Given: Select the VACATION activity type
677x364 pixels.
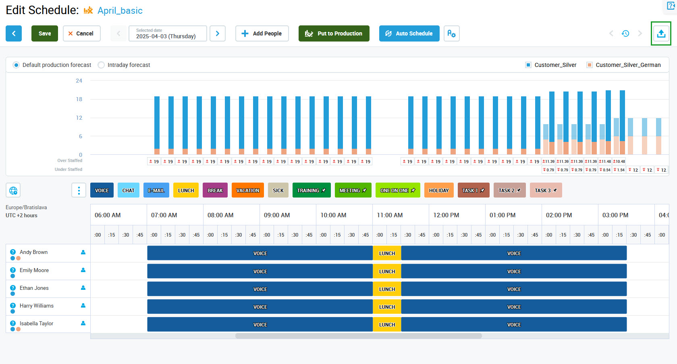Looking at the screenshot, I should pyautogui.click(x=247, y=190).
